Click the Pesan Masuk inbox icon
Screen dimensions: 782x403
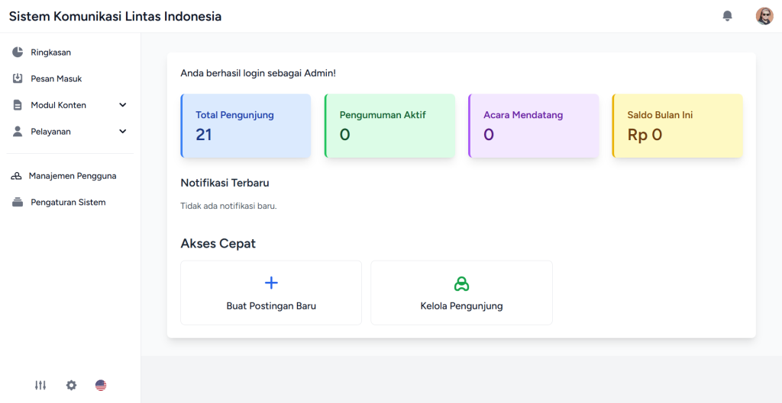[18, 78]
